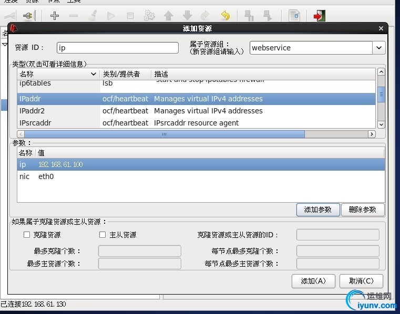
Task: Click the eth0 parameter value
Action: coord(46,176)
